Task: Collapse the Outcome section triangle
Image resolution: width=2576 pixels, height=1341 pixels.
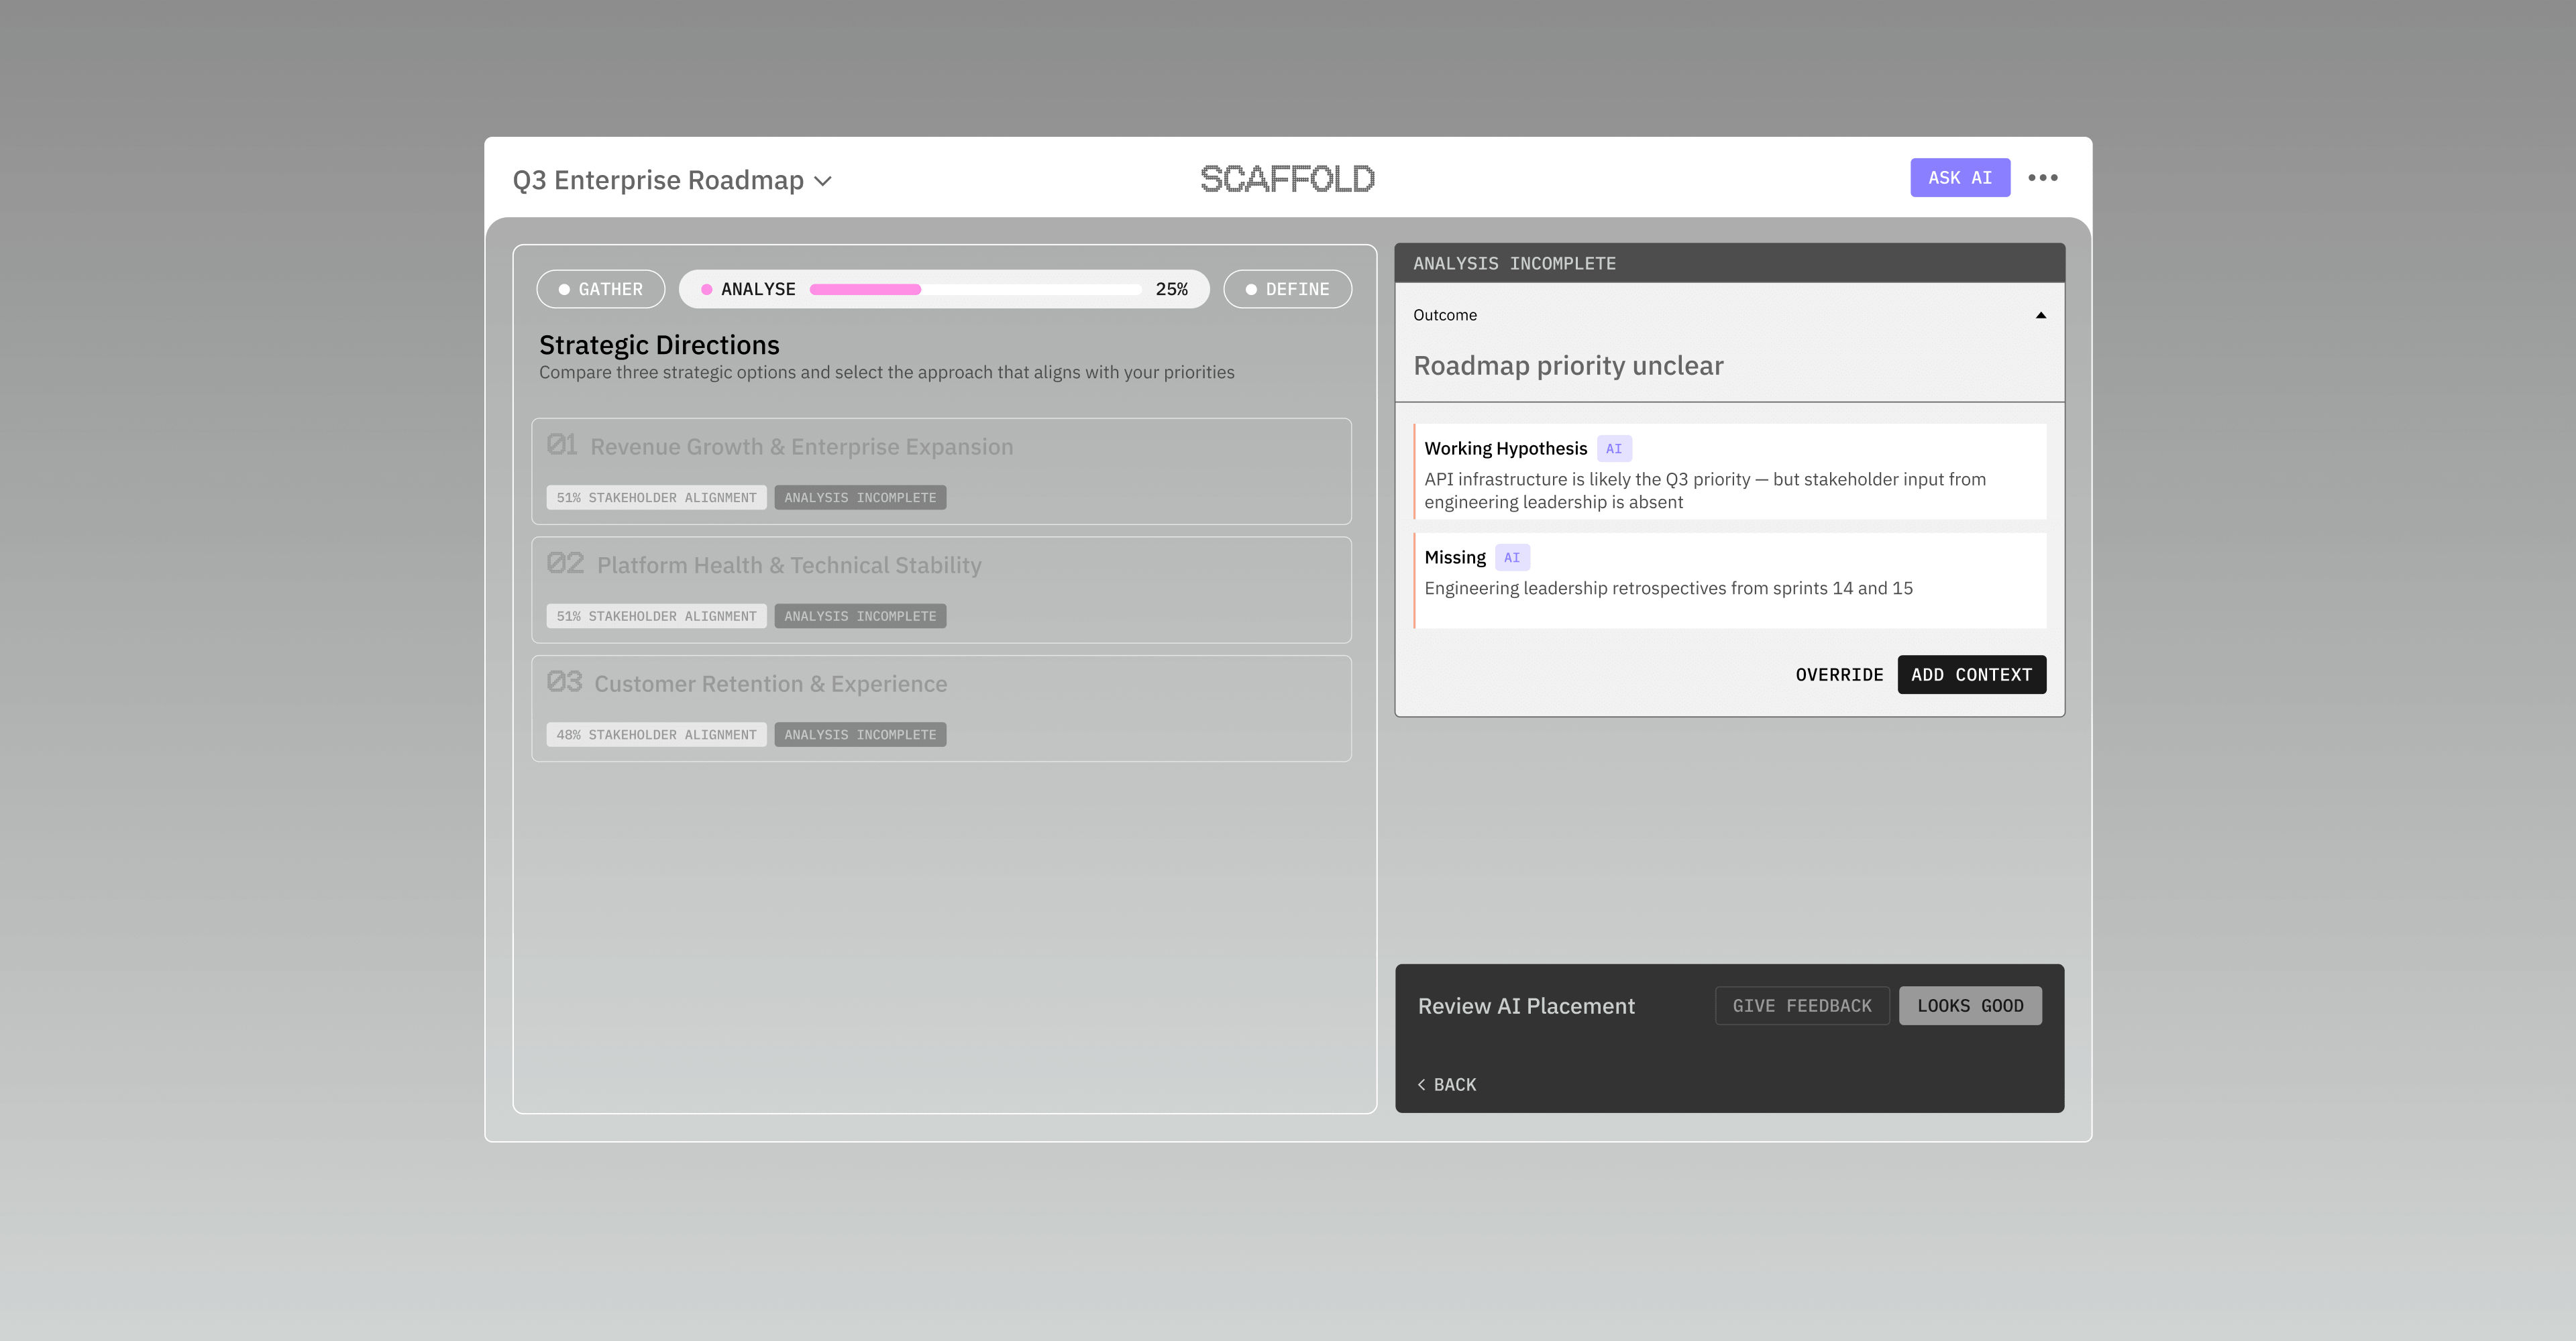Action: pyautogui.click(x=2040, y=316)
